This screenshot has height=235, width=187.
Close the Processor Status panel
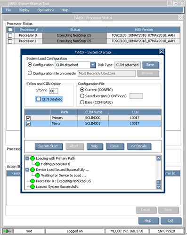click(x=180, y=17)
